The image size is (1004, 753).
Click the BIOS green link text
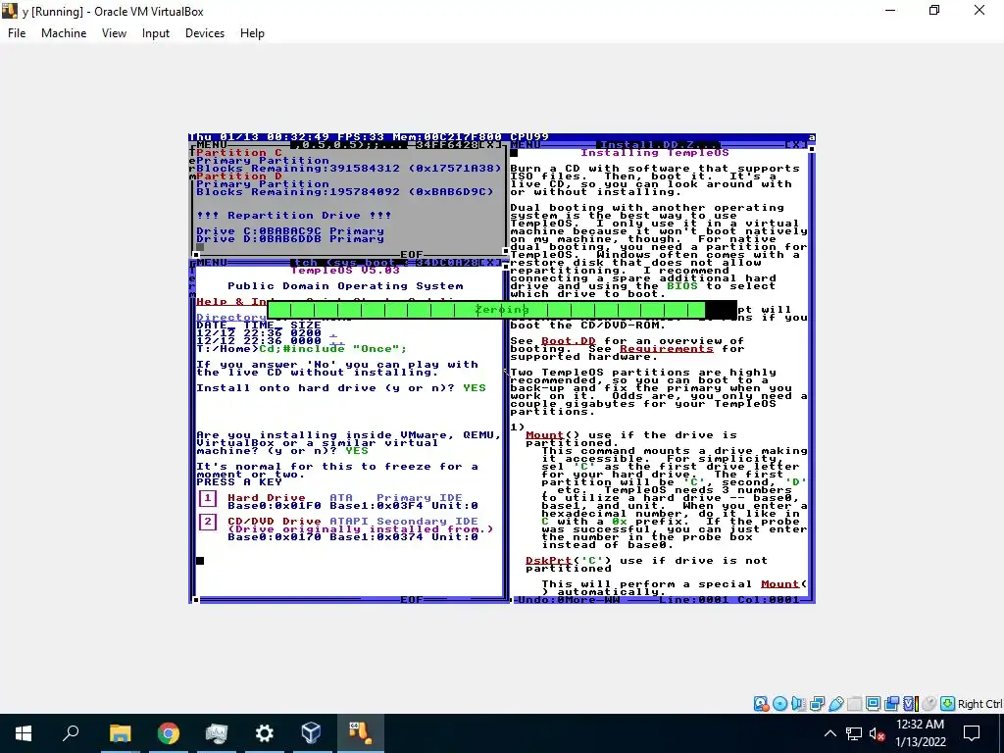(682, 286)
